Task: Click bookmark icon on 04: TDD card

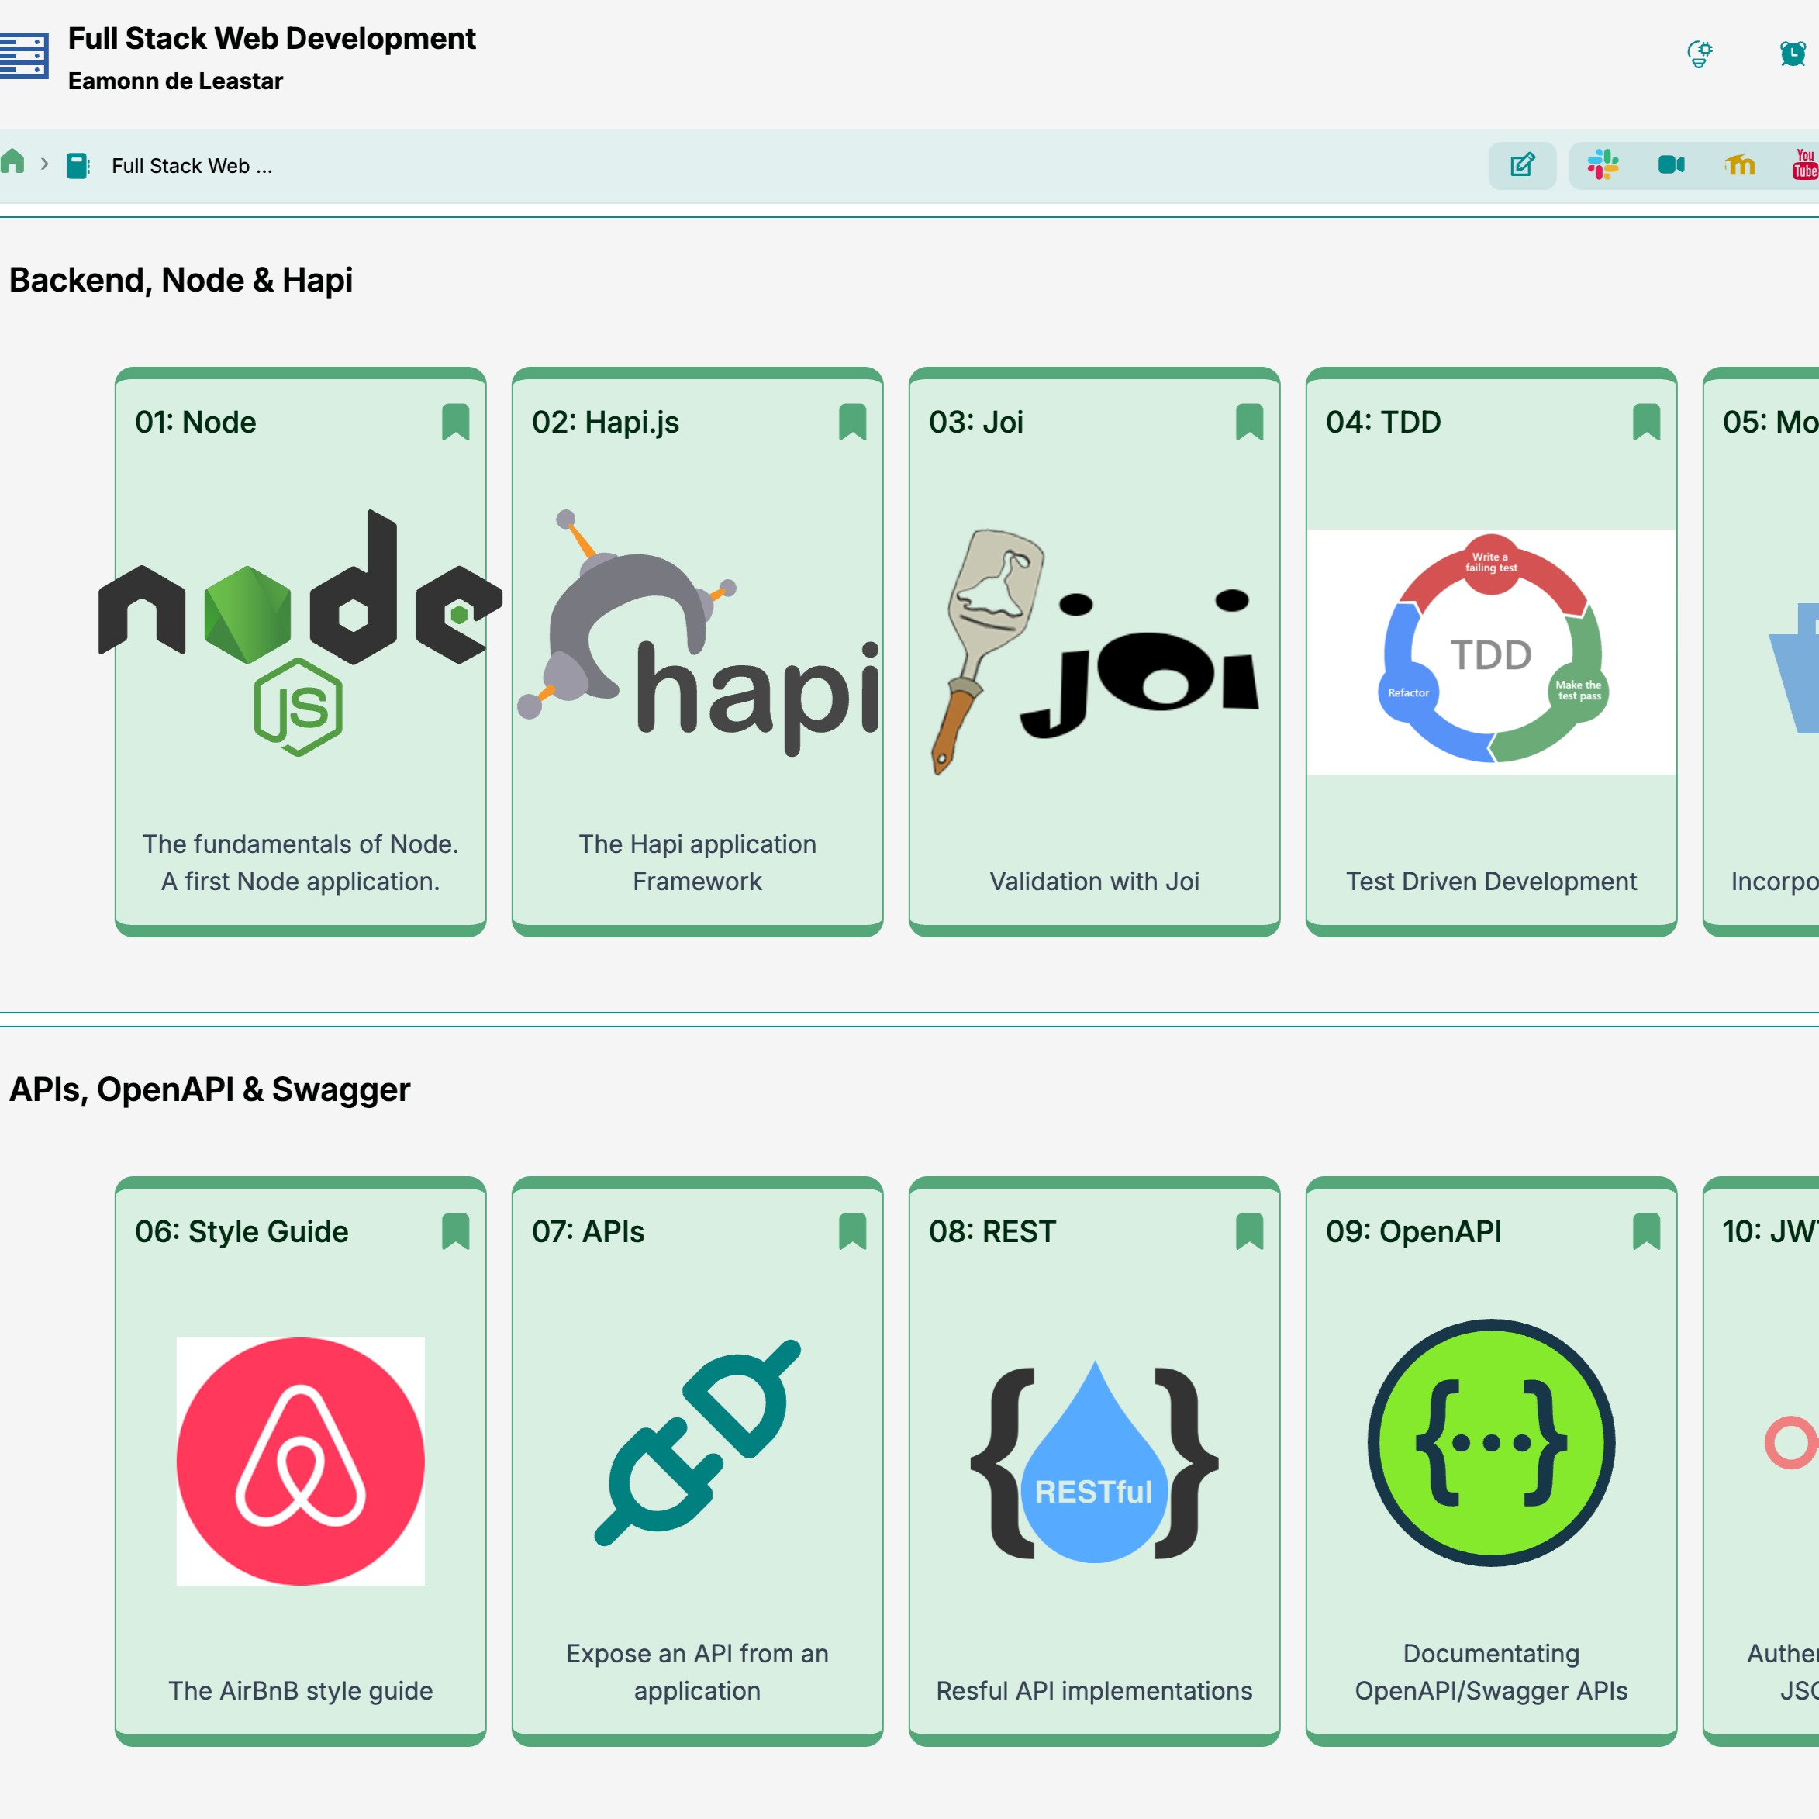Action: tap(1647, 422)
